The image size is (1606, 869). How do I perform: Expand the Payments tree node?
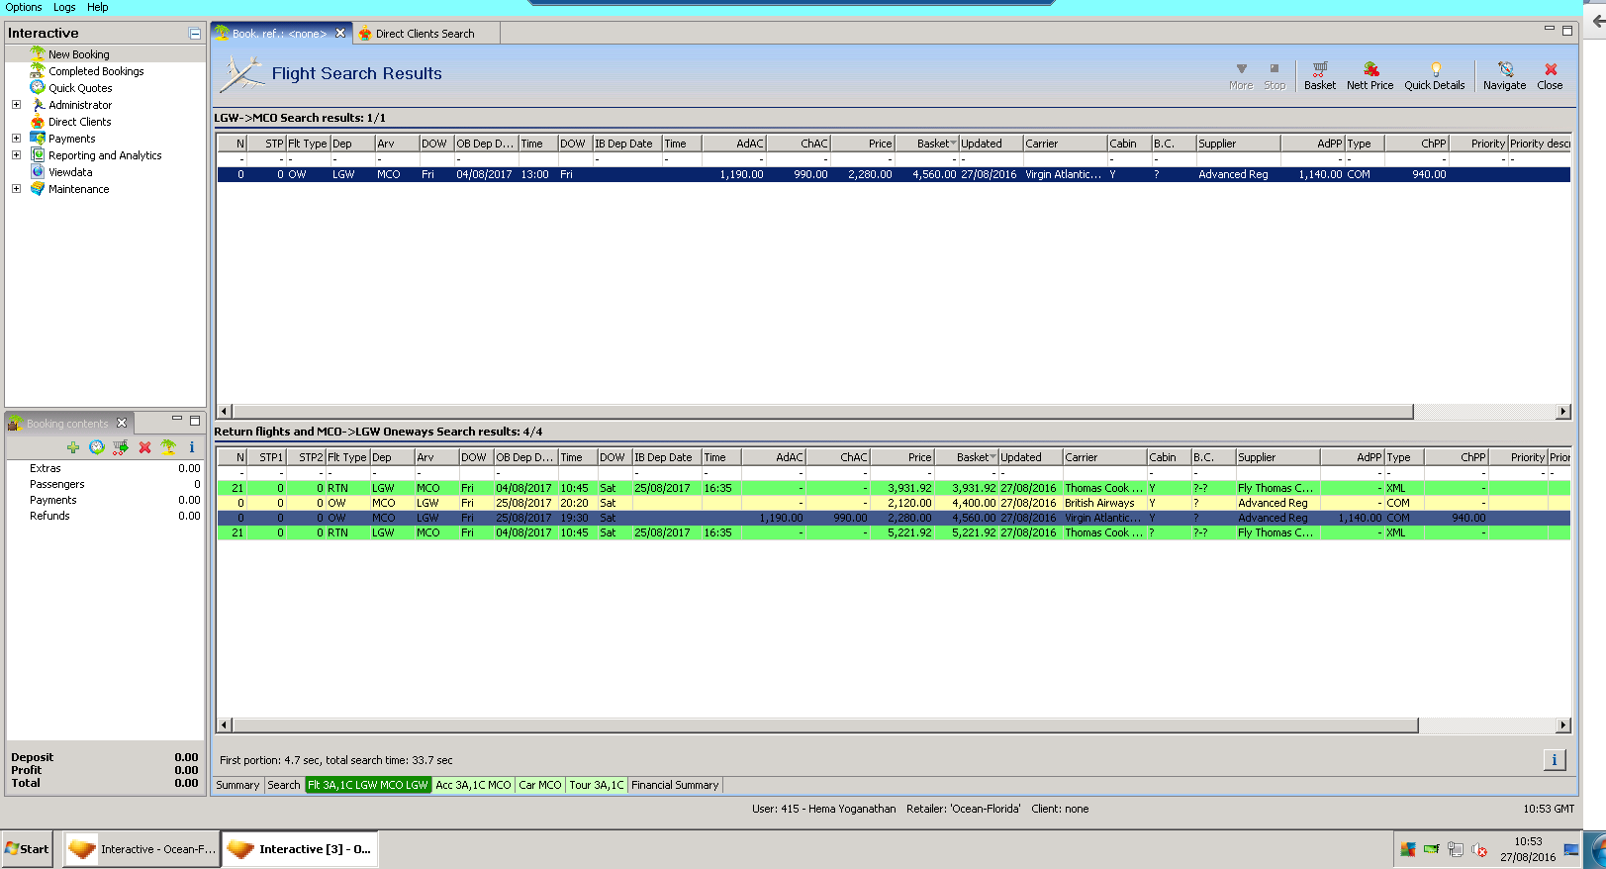16,138
